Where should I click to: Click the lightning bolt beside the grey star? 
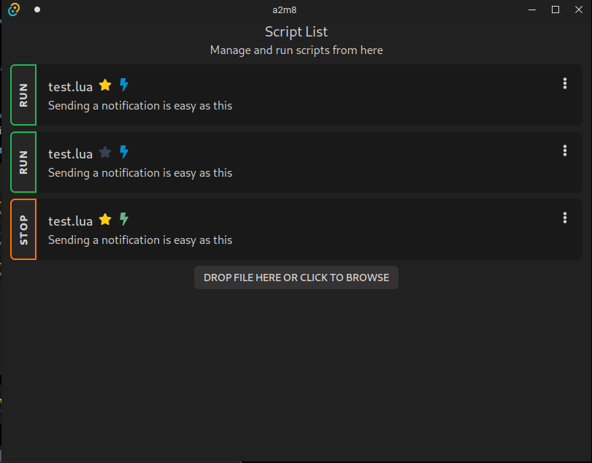(x=124, y=153)
